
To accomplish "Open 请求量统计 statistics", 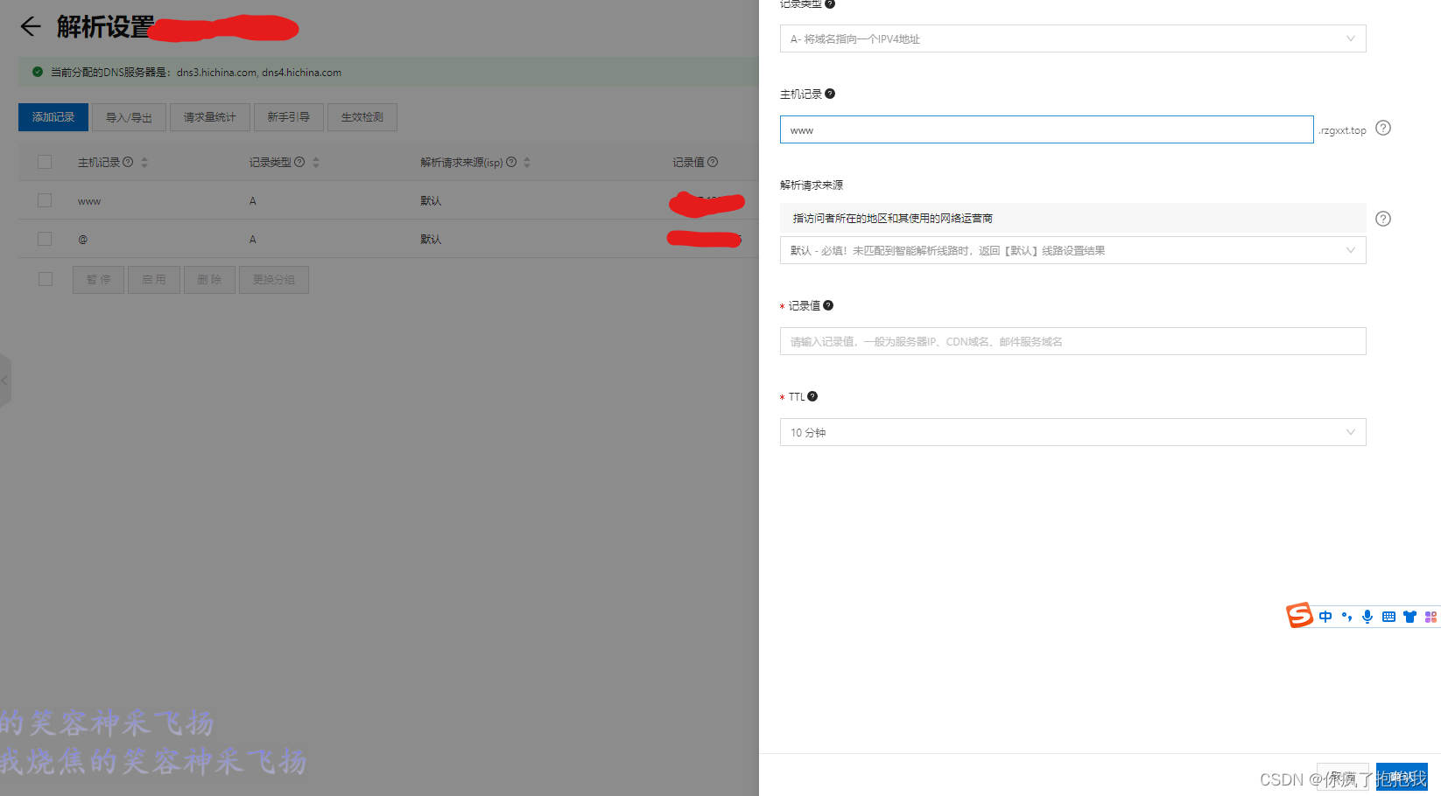I will pyautogui.click(x=209, y=117).
